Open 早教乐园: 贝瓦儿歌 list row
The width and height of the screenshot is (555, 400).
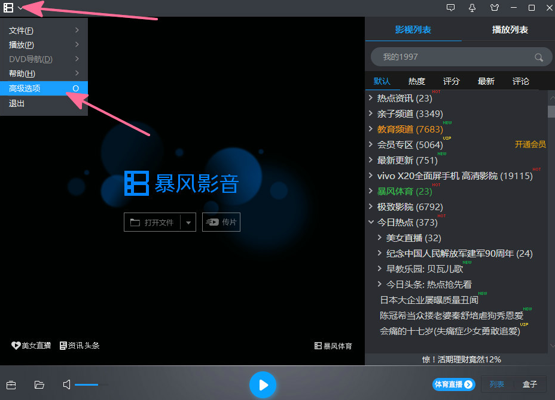point(425,269)
